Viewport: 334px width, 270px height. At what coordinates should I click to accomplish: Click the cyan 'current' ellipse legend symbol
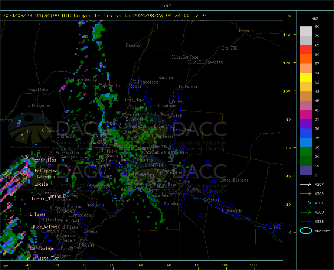(x=306, y=231)
